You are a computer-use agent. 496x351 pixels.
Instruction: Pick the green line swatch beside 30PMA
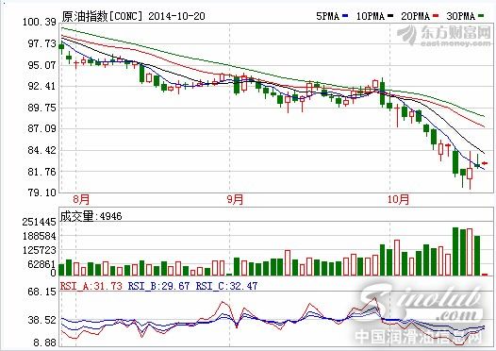481,16
